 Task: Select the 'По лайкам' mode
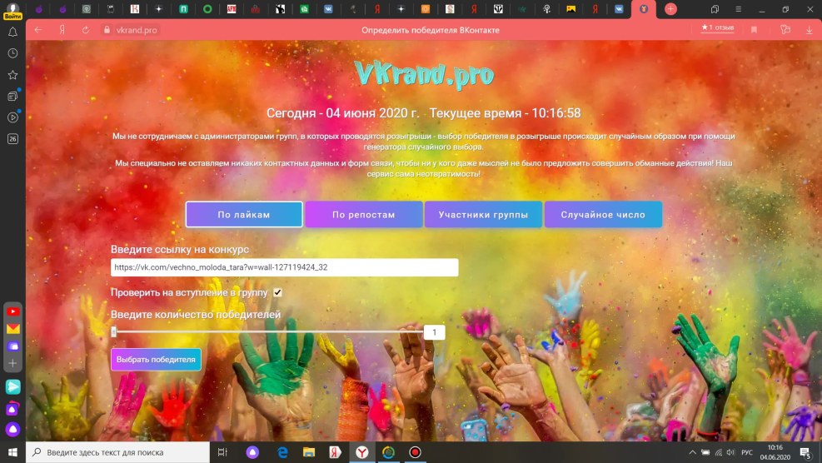tap(244, 215)
